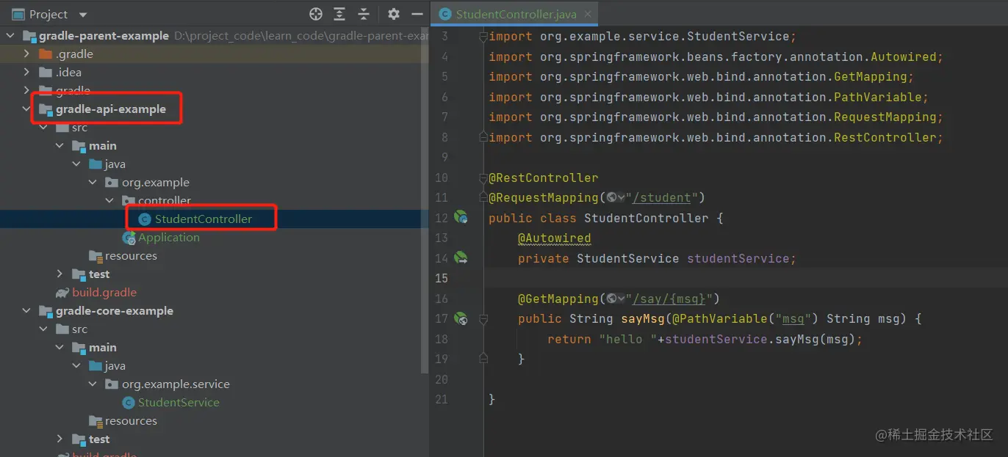Click the gradle-core-example module folder icon

click(x=46, y=310)
